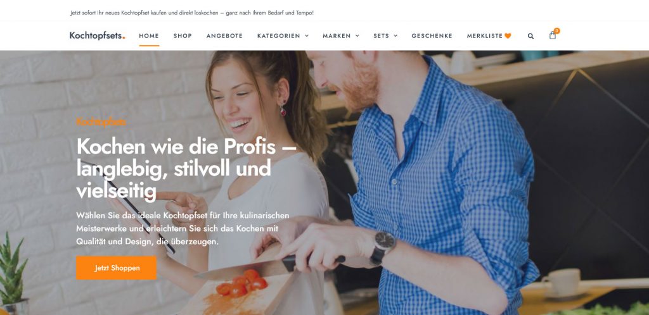Open the Marken menu label
This screenshot has width=649, height=315.
click(x=337, y=36)
